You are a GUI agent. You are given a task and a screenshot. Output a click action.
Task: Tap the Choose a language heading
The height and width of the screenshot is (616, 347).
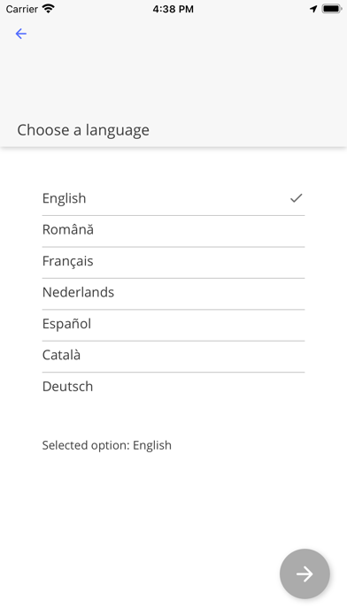point(83,130)
